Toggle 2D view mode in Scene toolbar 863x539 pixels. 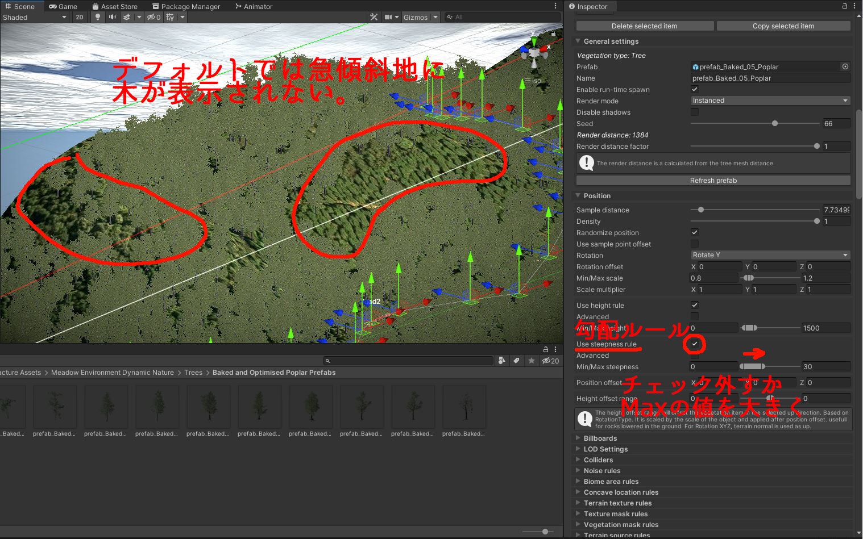click(79, 17)
